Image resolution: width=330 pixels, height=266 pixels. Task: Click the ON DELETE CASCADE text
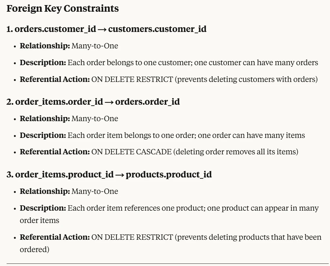tap(131, 152)
